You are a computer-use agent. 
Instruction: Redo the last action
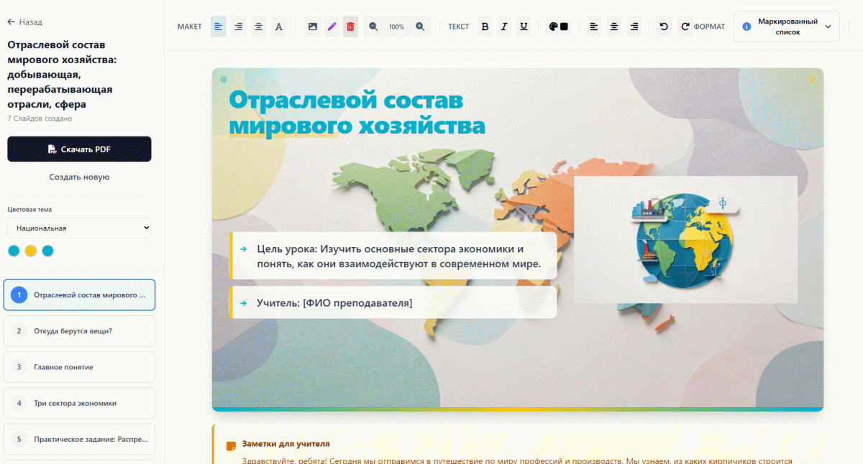coord(685,27)
